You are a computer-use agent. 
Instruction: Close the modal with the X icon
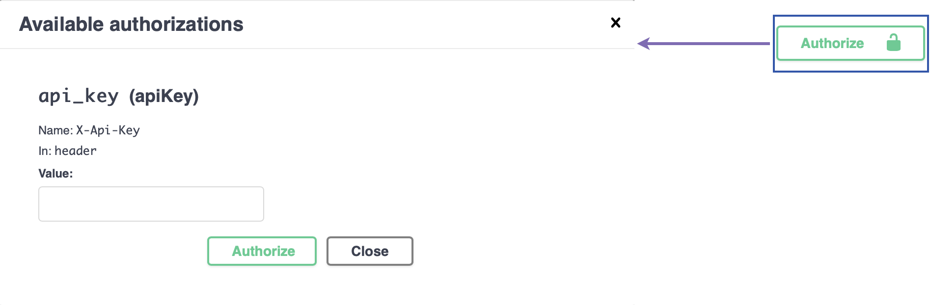click(615, 23)
